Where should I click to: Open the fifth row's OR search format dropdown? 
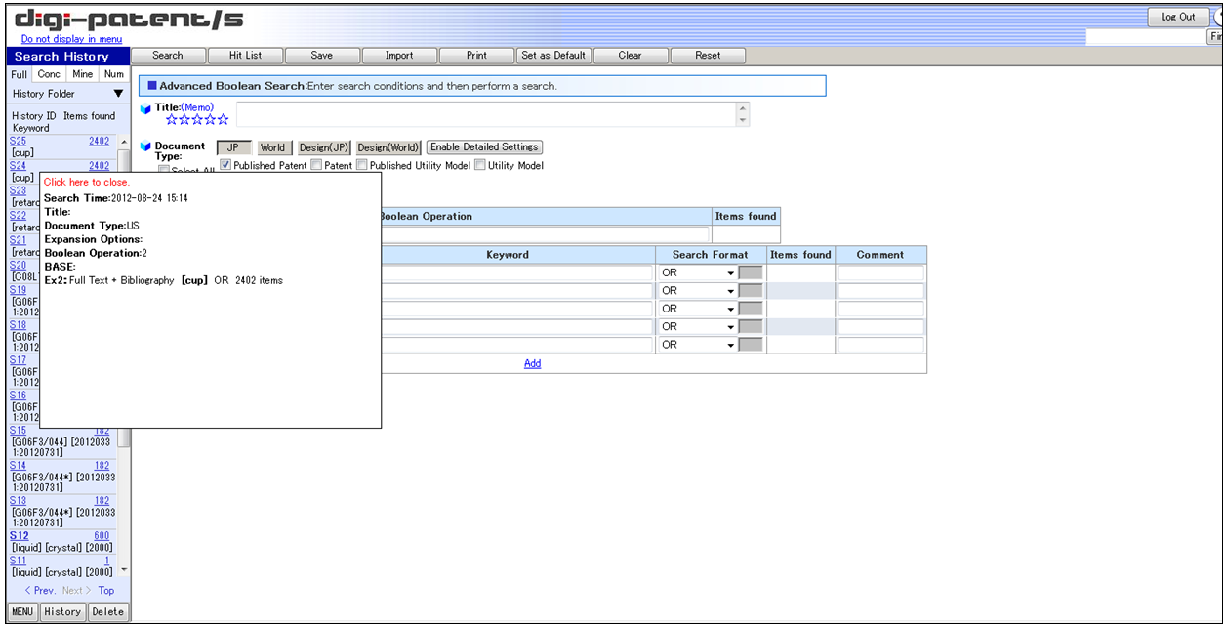click(698, 344)
